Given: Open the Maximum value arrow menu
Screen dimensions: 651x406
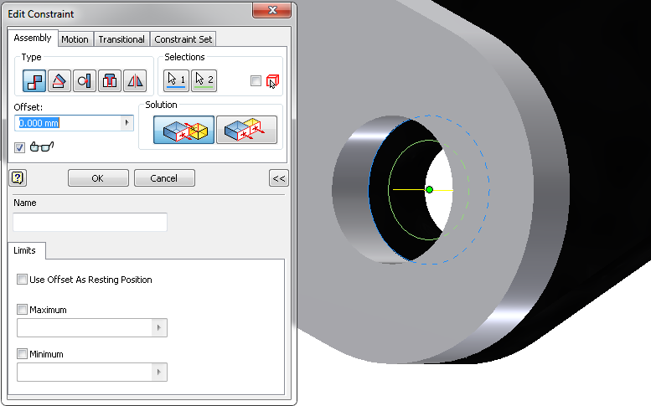Looking at the screenshot, I should tap(158, 327).
